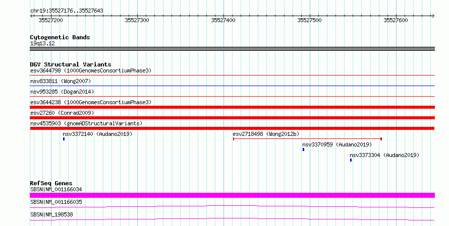Screen dimensions: 449x226
Task: Open gene label SBSN|NM_198538
Action: tap(51, 214)
